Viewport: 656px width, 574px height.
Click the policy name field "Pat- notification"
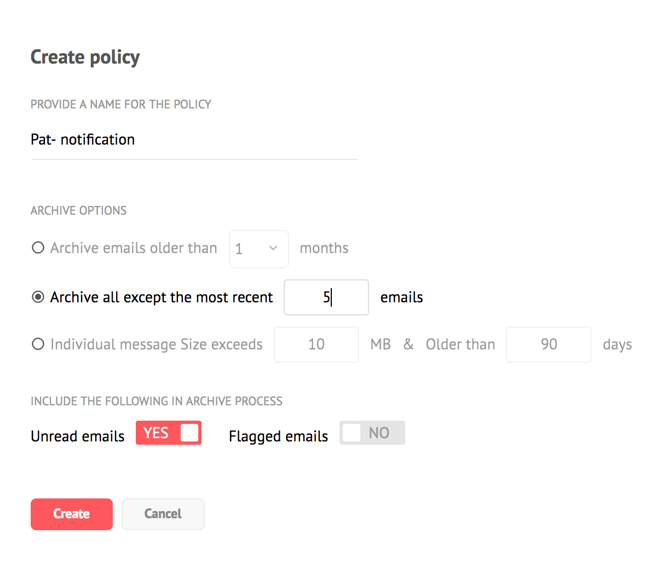[x=194, y=140]
